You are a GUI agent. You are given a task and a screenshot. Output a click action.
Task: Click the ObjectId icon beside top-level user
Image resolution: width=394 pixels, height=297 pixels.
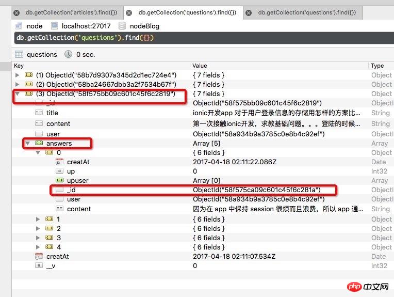tap(39, 133)
